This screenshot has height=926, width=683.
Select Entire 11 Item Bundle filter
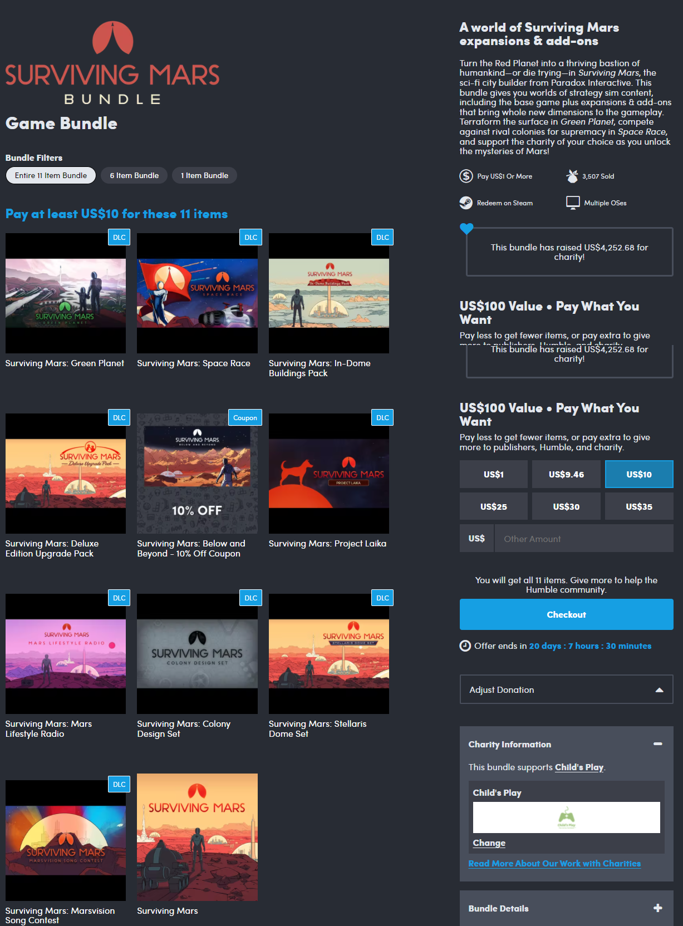[x=51, y=175]
